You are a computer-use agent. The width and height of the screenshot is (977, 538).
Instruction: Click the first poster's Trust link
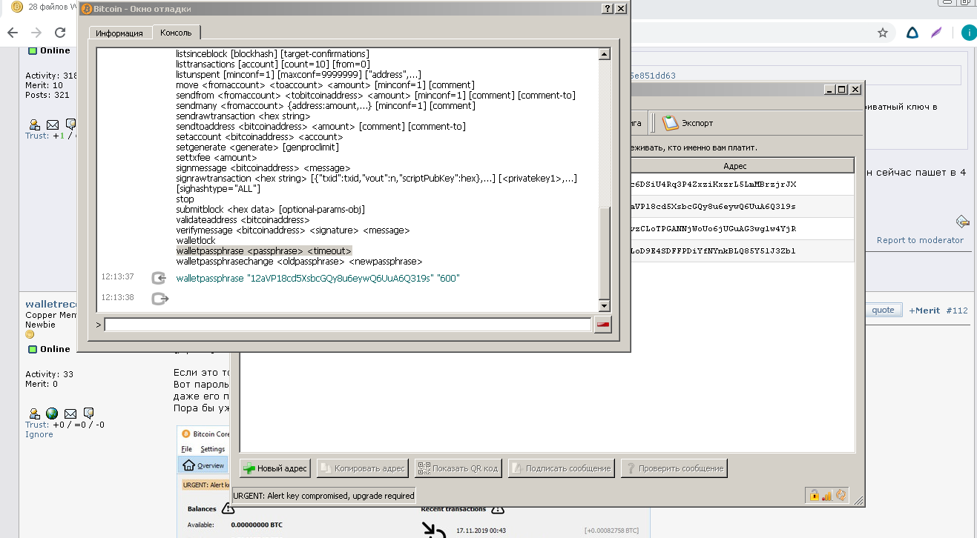tap(36, 136)
